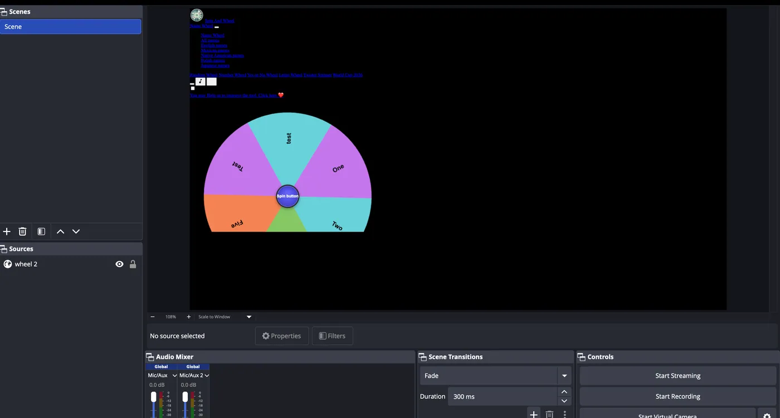The height and width of the screenshot is (418, 780).
Task: Open scene filters from the Scenes toolbar
Action: pyautogui.click(x=41, y=232)
